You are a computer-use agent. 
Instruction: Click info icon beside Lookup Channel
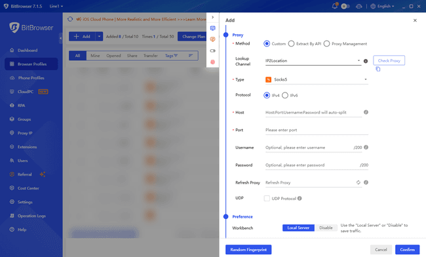pos(366,61)
